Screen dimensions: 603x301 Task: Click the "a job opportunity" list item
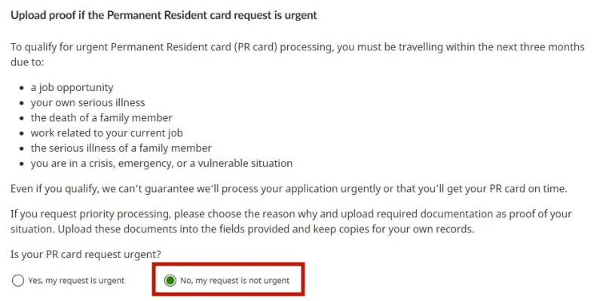72,87
